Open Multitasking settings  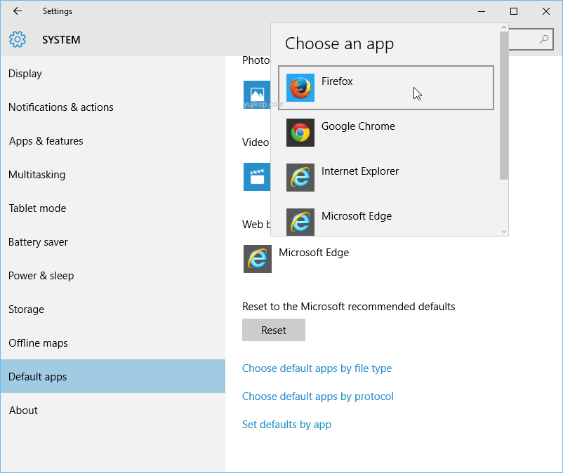113,175
